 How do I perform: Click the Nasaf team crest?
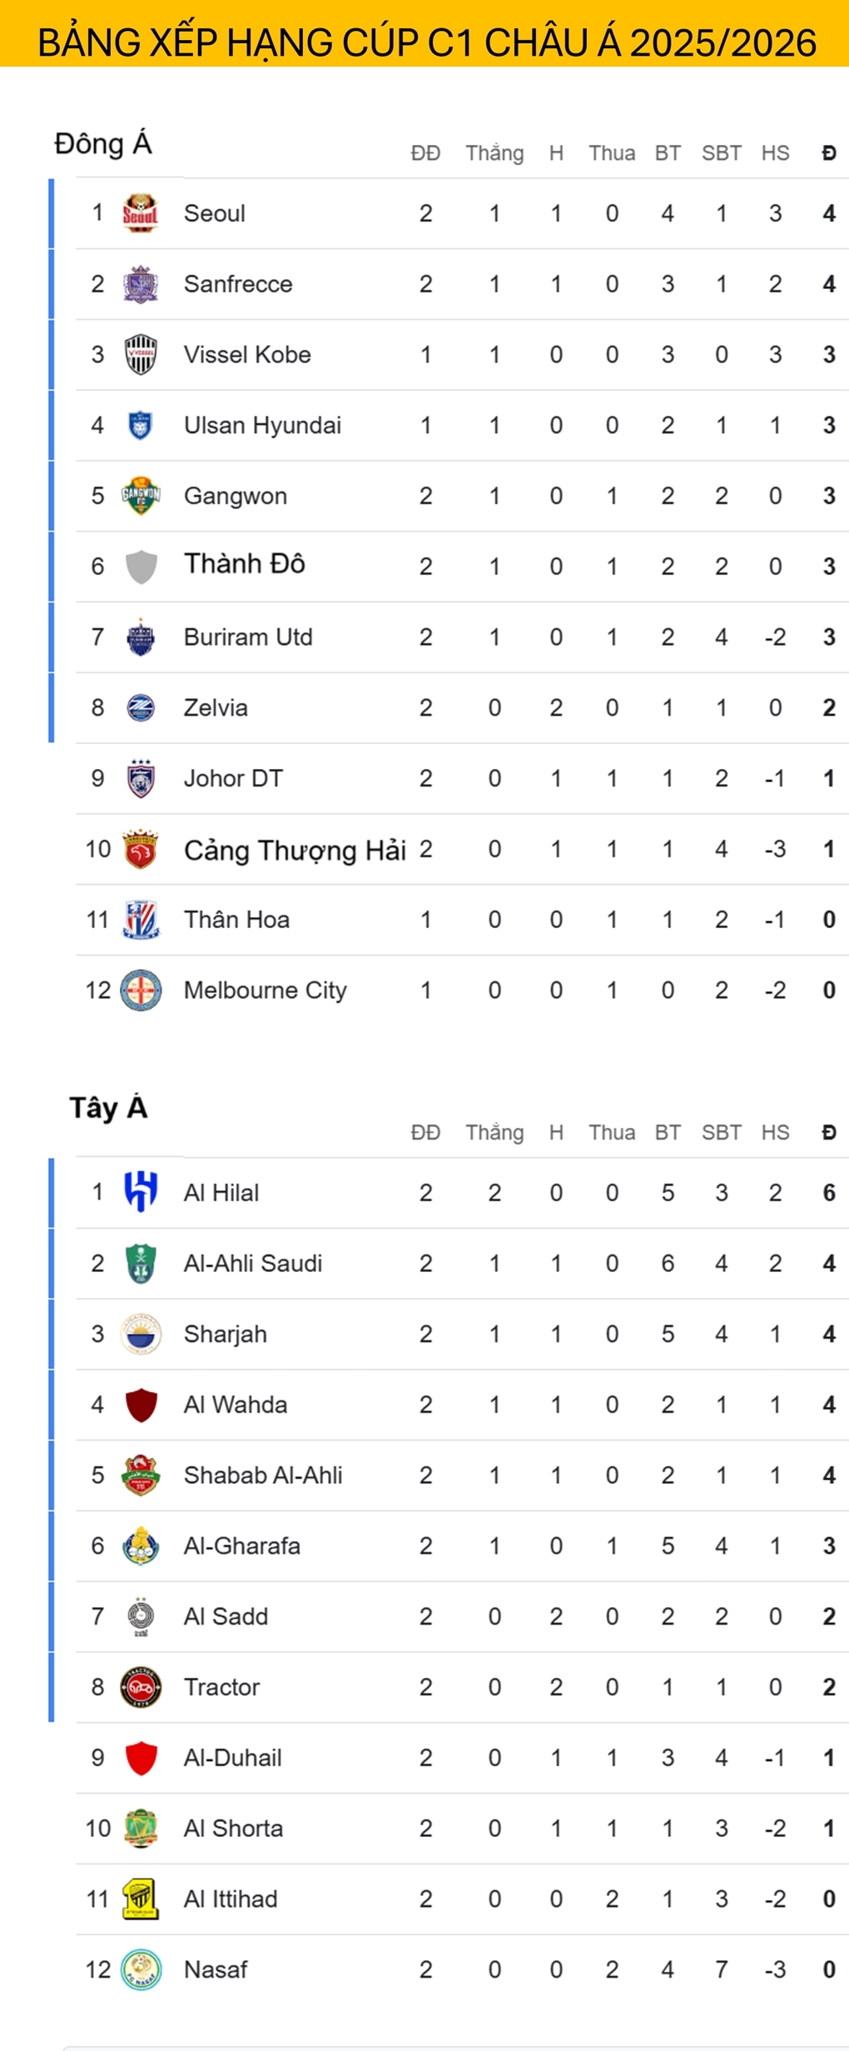[141, 1969]
